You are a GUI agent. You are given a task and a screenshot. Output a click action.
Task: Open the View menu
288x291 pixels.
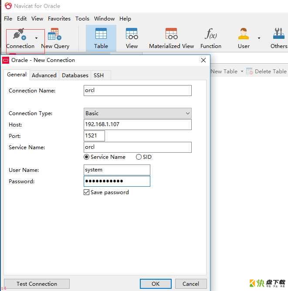click(x=37, y=19)
